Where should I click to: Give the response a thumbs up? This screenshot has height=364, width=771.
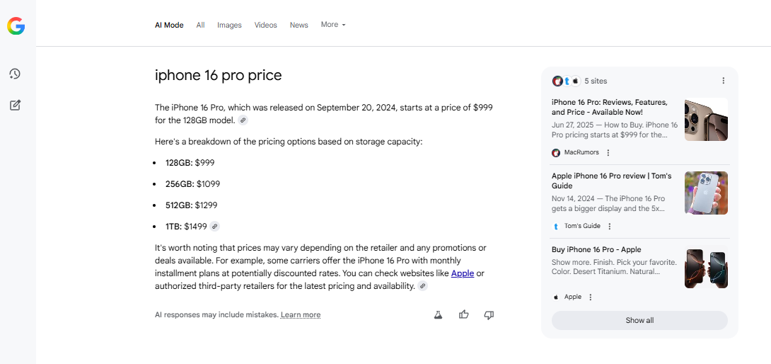pos(464,314)
